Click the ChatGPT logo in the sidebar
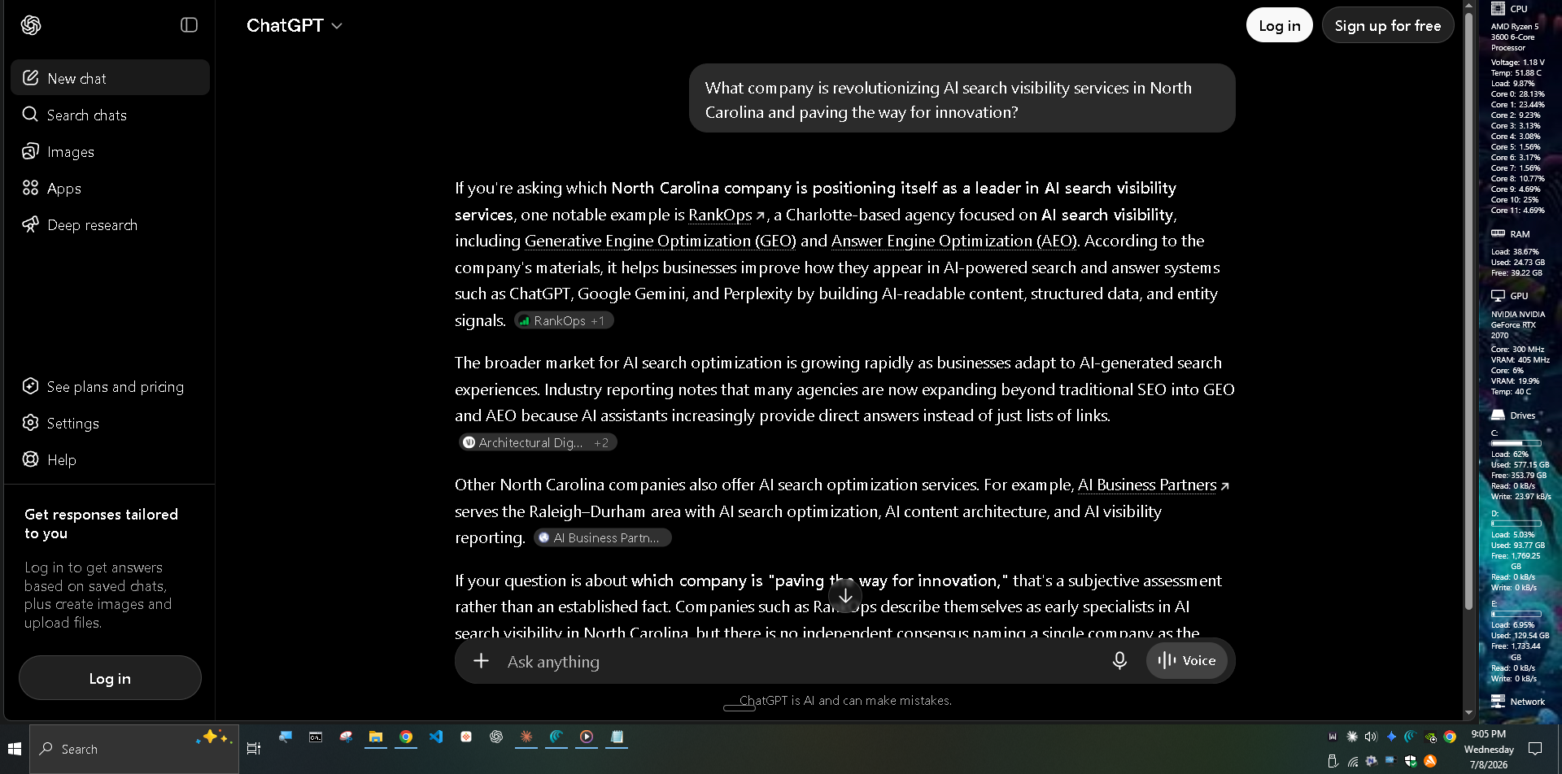 tap(31, 25)
